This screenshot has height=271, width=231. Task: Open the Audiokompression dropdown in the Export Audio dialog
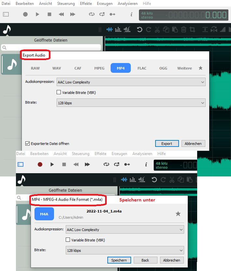point(131,82)
